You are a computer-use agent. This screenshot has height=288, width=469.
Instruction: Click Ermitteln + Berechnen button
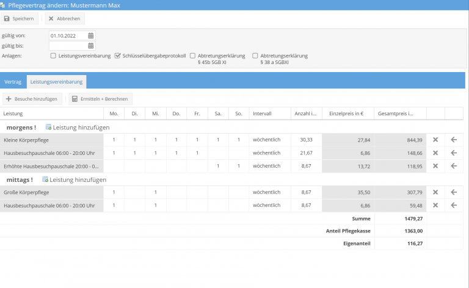(x=100, y=98)
